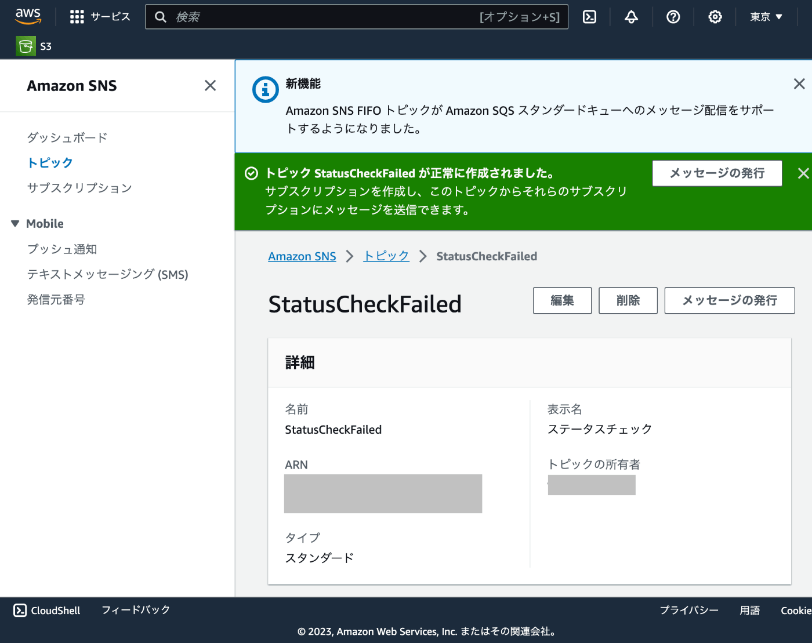Image resolution: width=812 pixels, height=643 pixels.
Task: Click the 編集 button
Action: [x=562, y=300]
